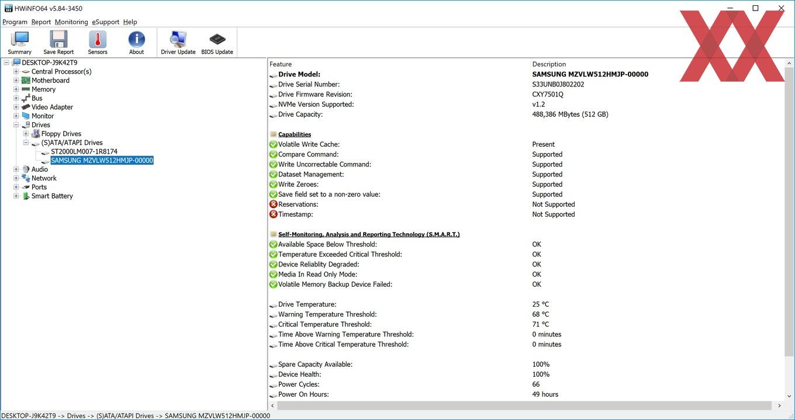Expand the Smart Battery node
This screenshot has height=420, width=795.
click(x=16, y=196)
